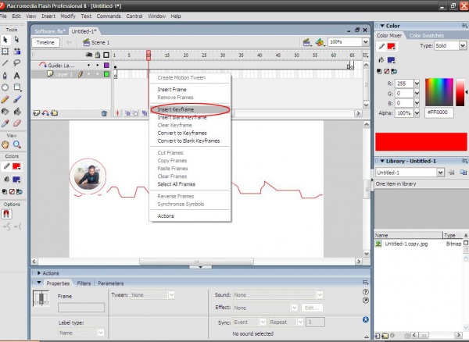This screenshot has height=342, width=469.
Task: Expand the Actions panel
Action: (39, 273)
